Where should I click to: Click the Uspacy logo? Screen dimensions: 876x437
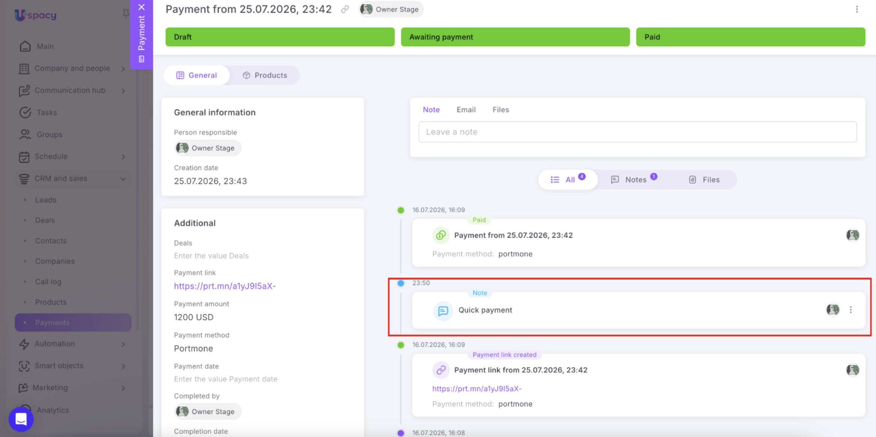pyautogui.click(x=36, y=15)
